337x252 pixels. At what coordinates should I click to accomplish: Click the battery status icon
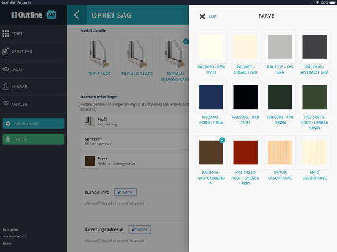pos(332,2)
